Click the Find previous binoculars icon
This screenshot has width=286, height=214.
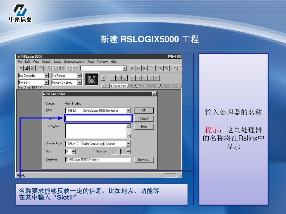[x=132, y=68]
